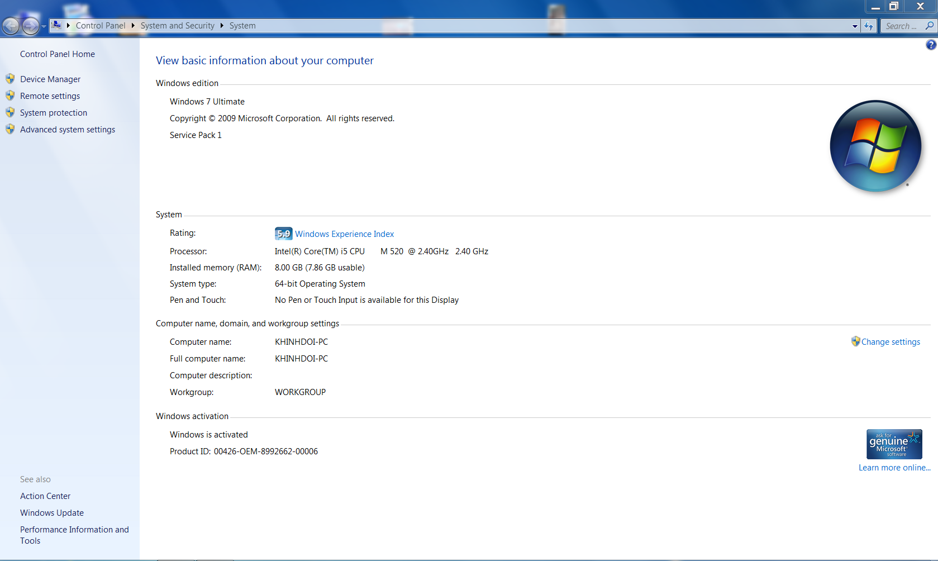Click the refresh button beside address bar
Screen dimensions: 938x561
pos(868,26)
